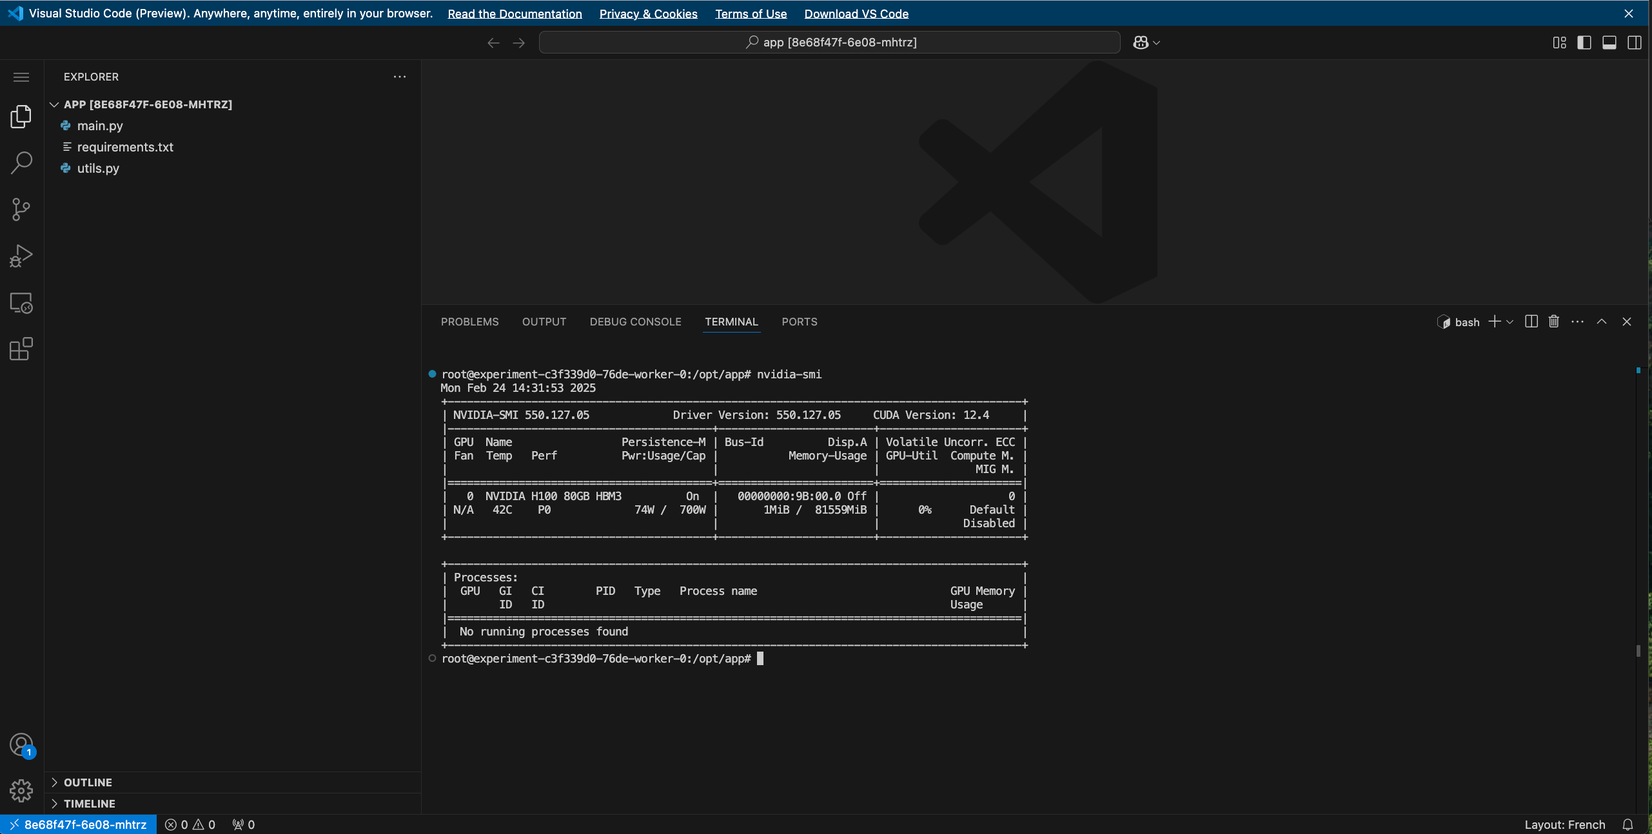Open main.py in the explorer
Screen dimensions: 1652x834
pyautogui.click(x=100, y=126)
